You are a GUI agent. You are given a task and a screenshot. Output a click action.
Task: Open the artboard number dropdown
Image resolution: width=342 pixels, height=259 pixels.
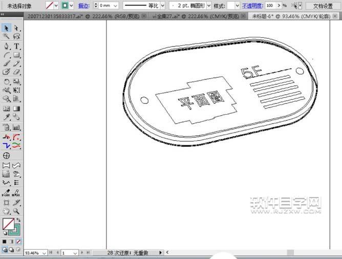(75, 253)
